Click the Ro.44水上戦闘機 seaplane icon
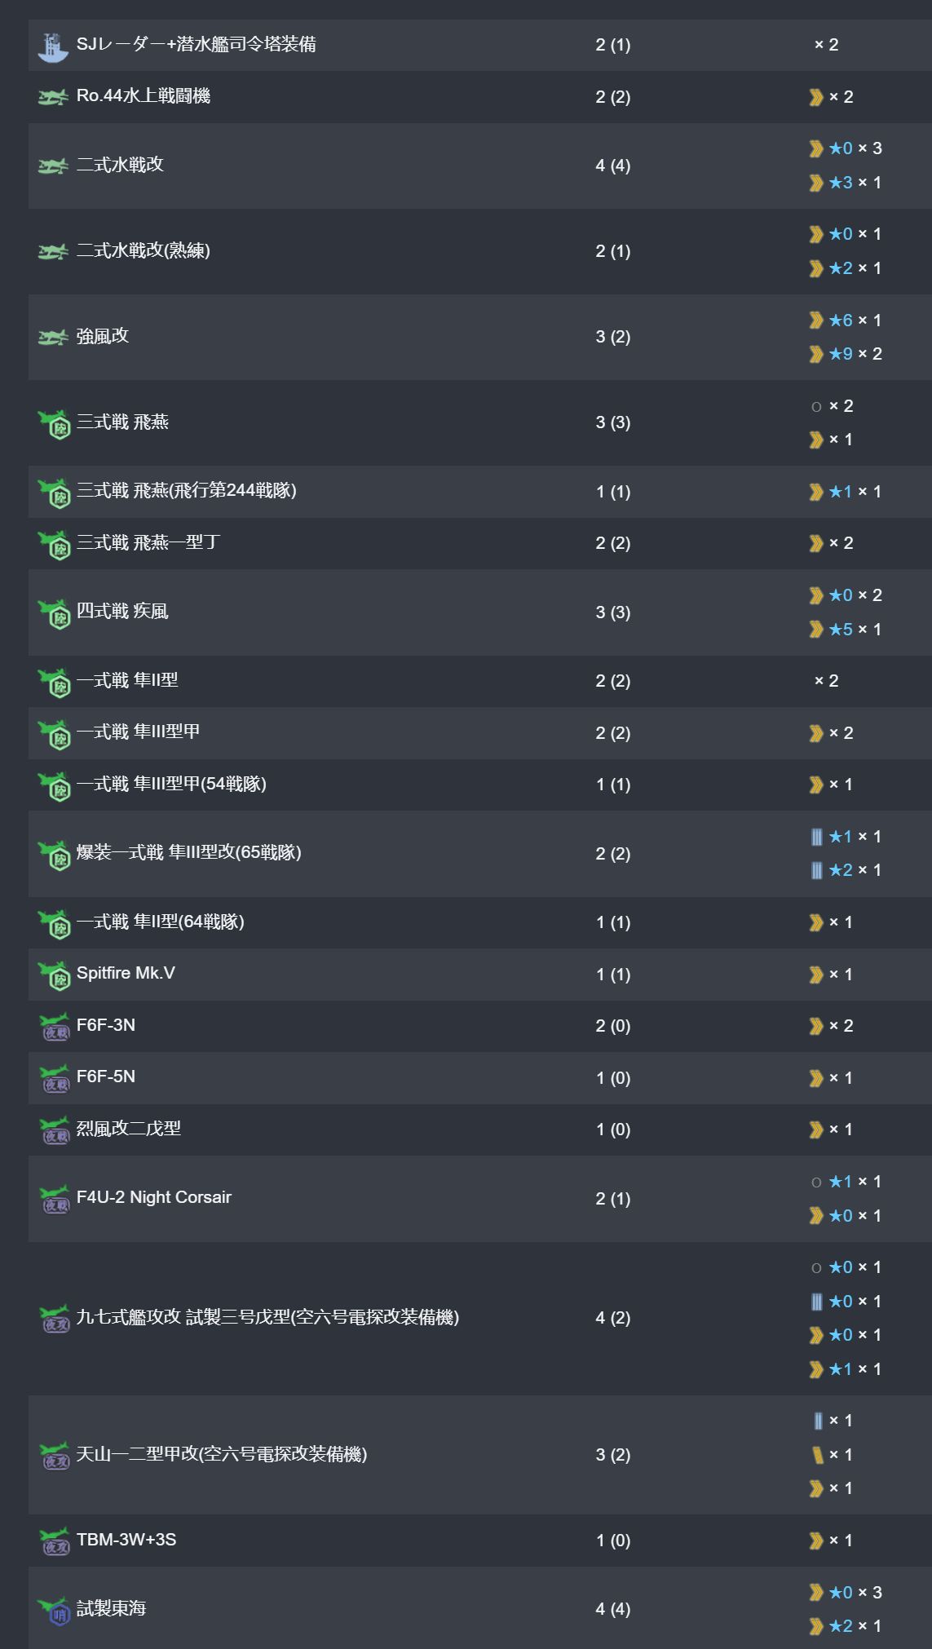This screenshot has width=932, height=1649. 53,97
